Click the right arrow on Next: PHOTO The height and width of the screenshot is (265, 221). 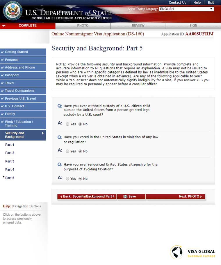[201, 197]
